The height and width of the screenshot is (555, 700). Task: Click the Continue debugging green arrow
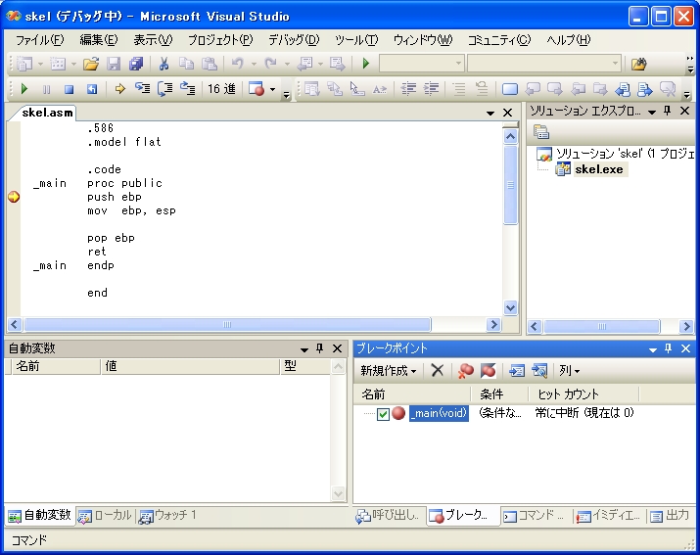click(24, 89)
